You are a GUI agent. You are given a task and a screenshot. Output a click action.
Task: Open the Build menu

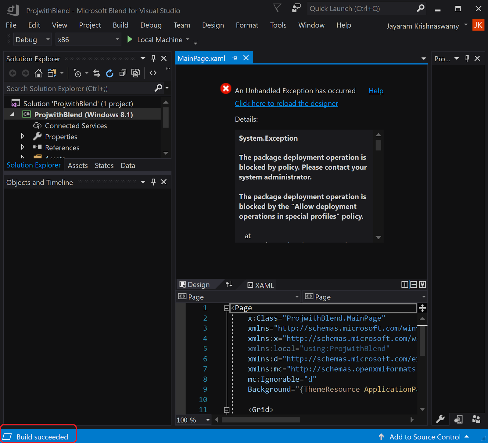pyautogui.click(x=120, y=25)
